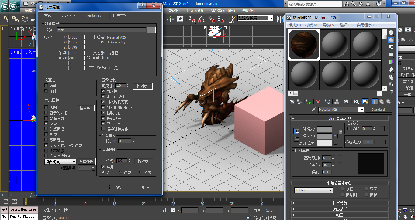Click the Selection Lock toggle icon
The width and height of the screenshot is (415, 220).
pos(164,210)
